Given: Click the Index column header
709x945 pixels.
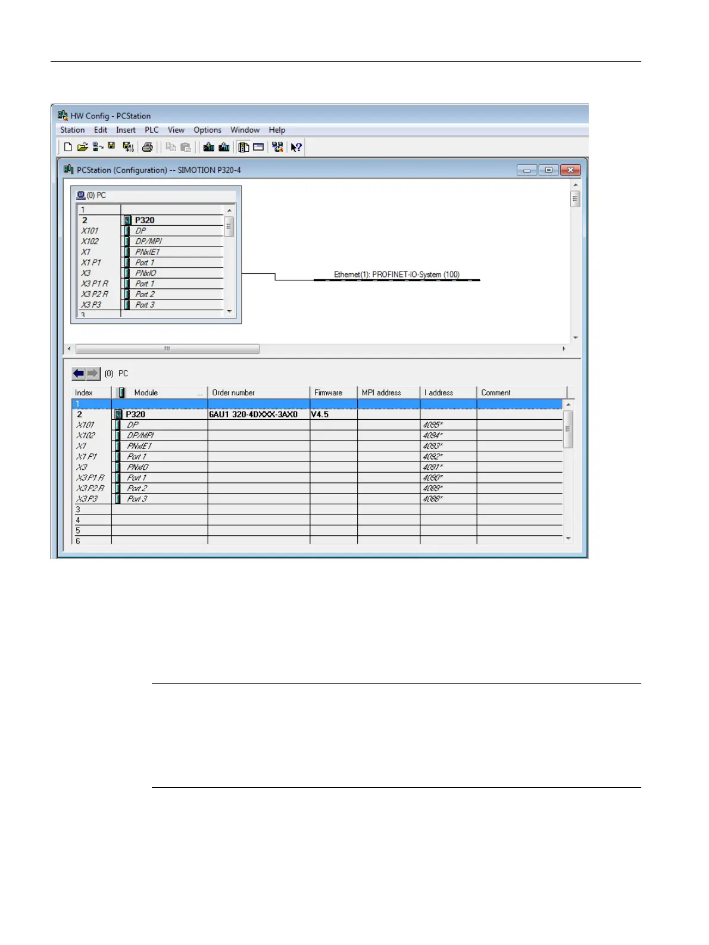Looking at the screenshot, I should 91,392.
